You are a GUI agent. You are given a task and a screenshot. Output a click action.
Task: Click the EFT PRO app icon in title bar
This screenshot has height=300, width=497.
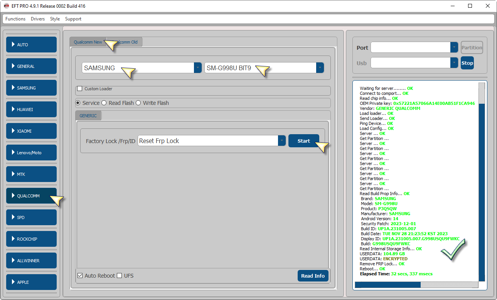(x=6, y=6)
